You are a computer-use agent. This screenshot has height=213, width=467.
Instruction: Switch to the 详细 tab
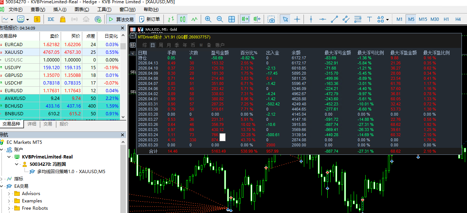(32, 124)
